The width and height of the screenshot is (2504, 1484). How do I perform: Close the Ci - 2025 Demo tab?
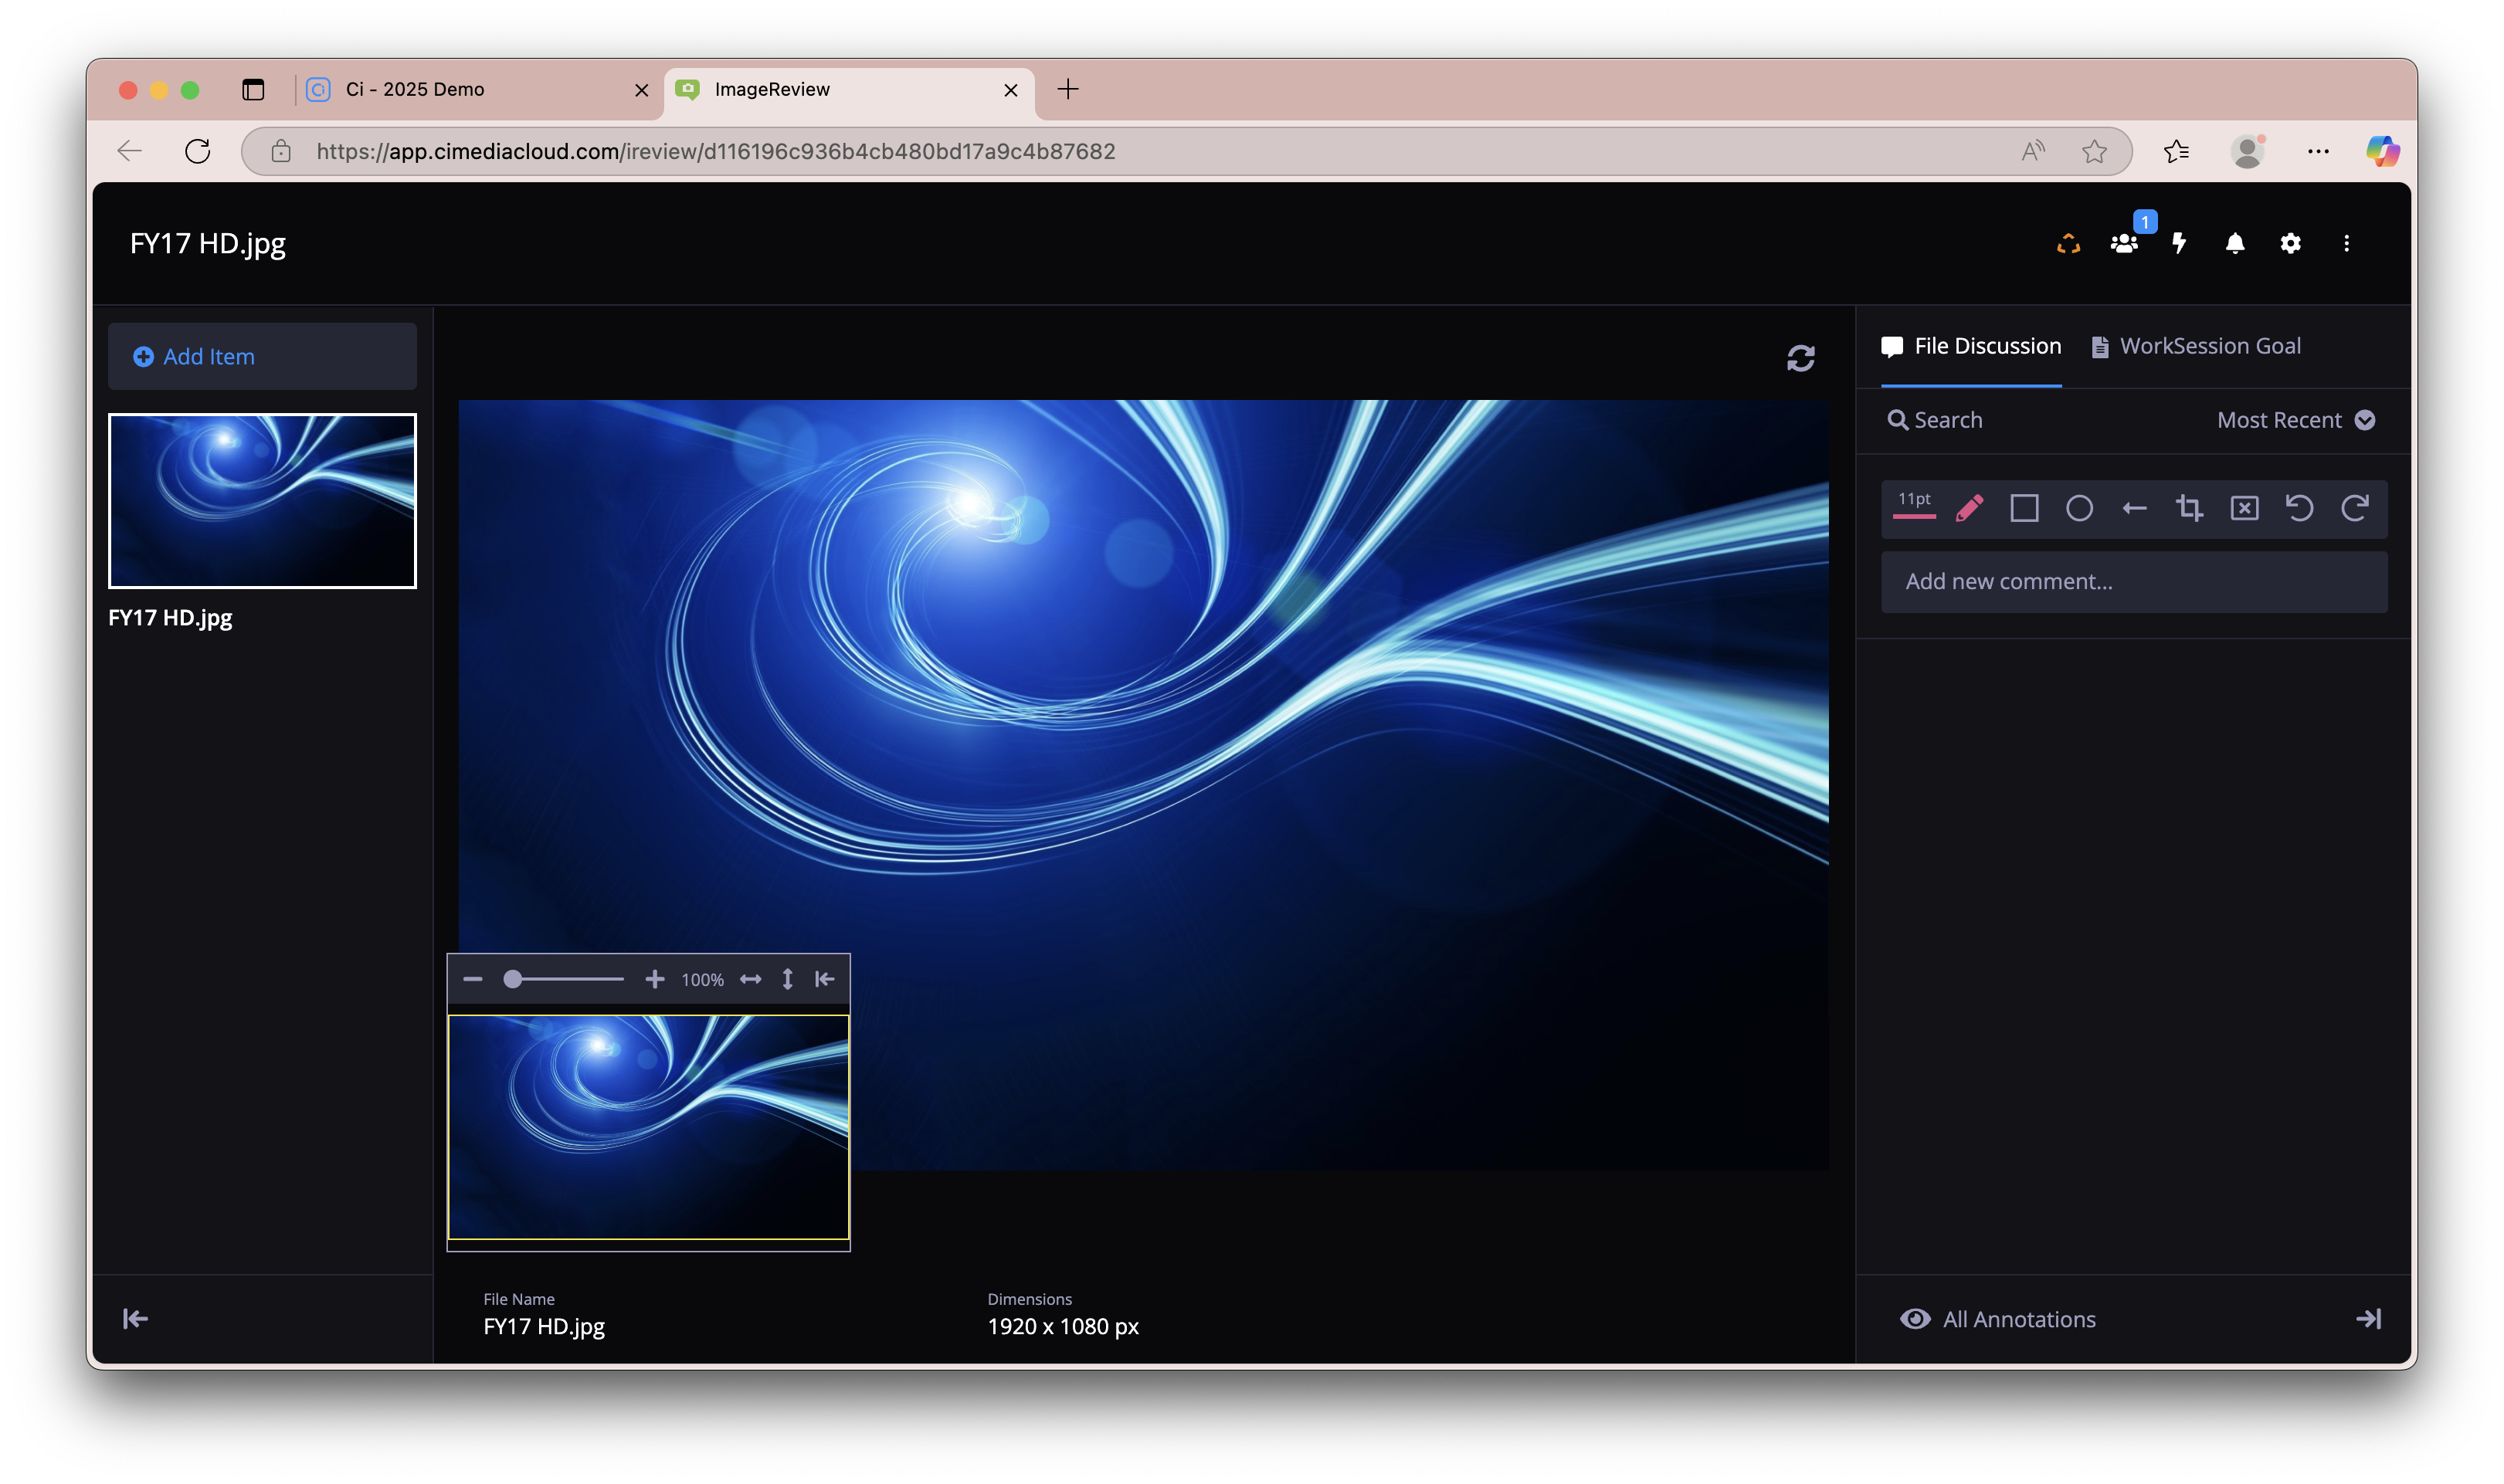click(641, 90)
